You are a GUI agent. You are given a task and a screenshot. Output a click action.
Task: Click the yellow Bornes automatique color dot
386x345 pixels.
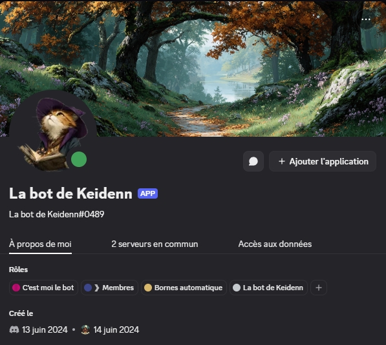click(x=148, y=288)
